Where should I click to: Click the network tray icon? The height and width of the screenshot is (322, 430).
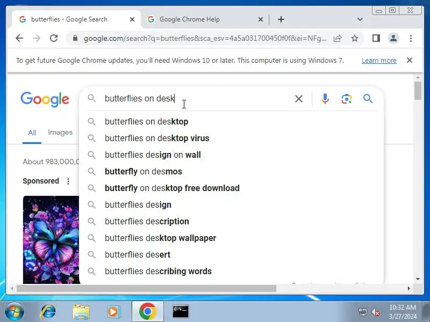point(362,312)
